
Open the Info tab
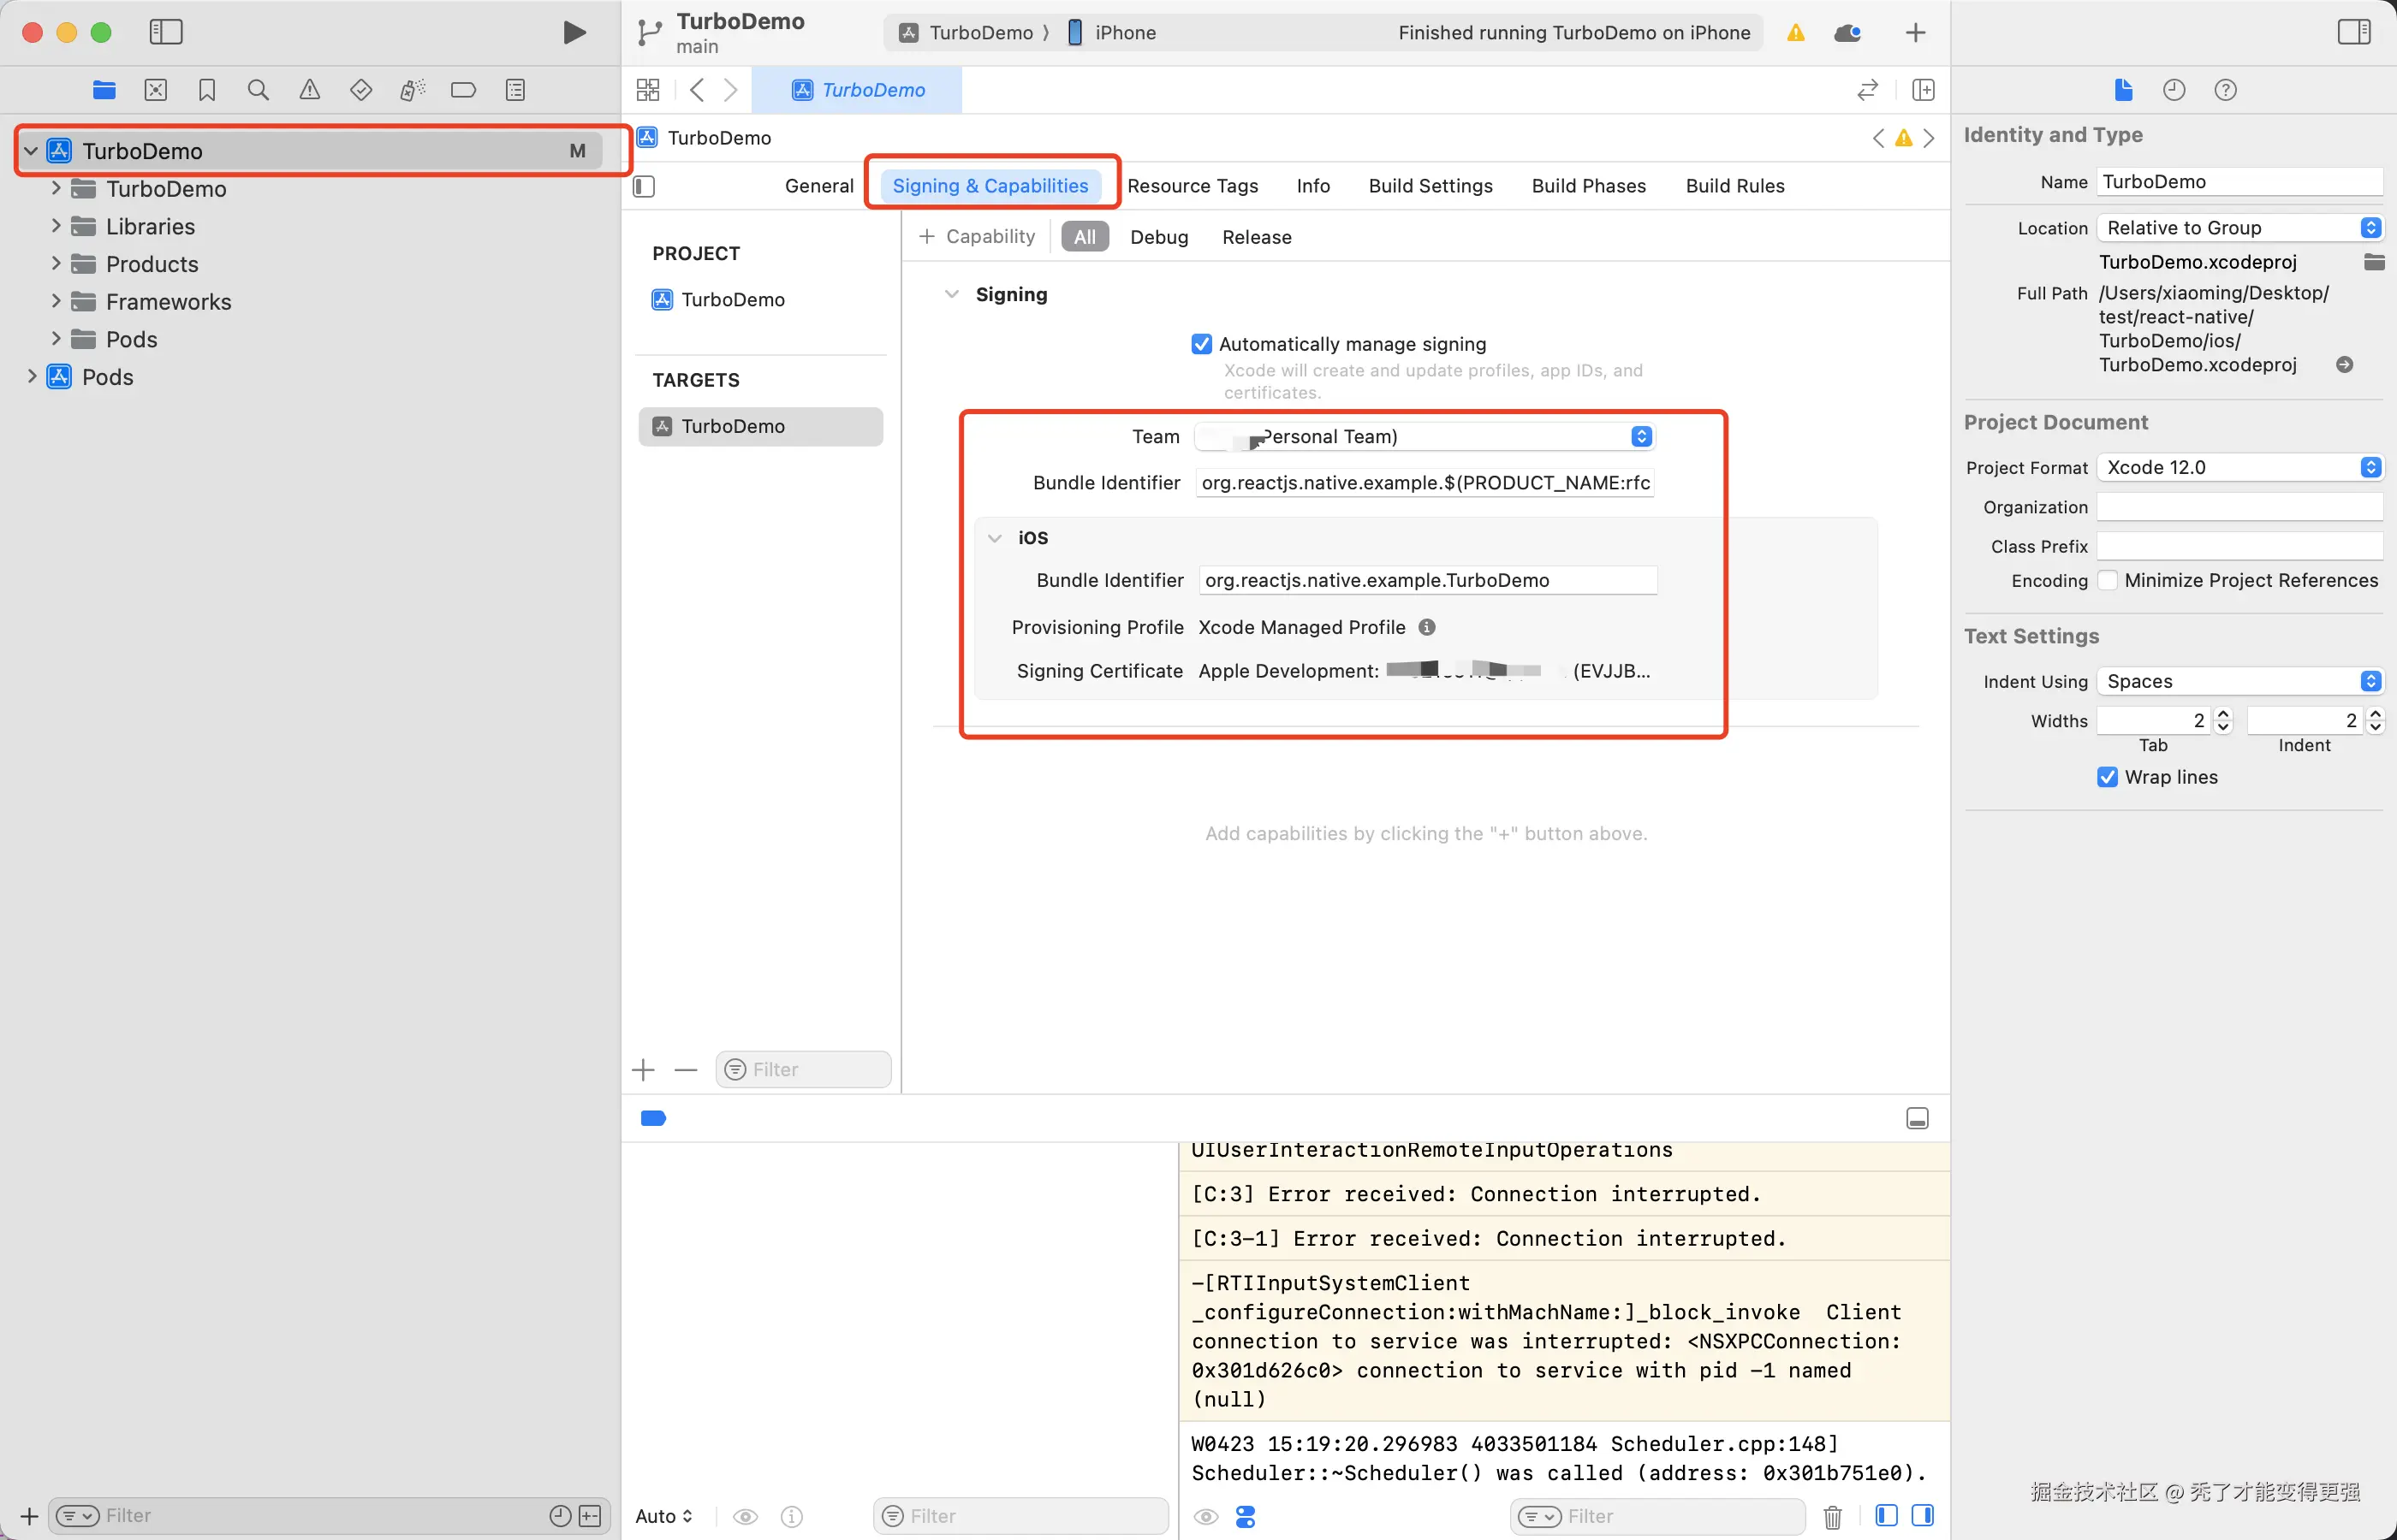coord(1312,186)
